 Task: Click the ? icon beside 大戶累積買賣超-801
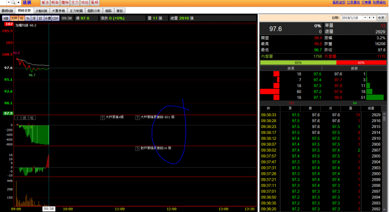tap(137, 118)
